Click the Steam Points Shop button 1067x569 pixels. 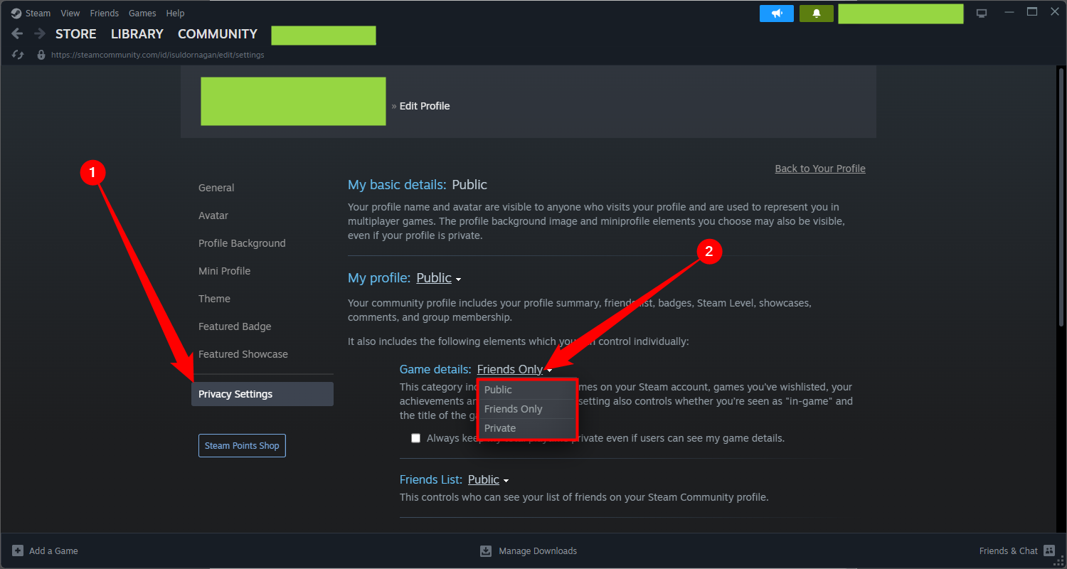coord(242,445)
